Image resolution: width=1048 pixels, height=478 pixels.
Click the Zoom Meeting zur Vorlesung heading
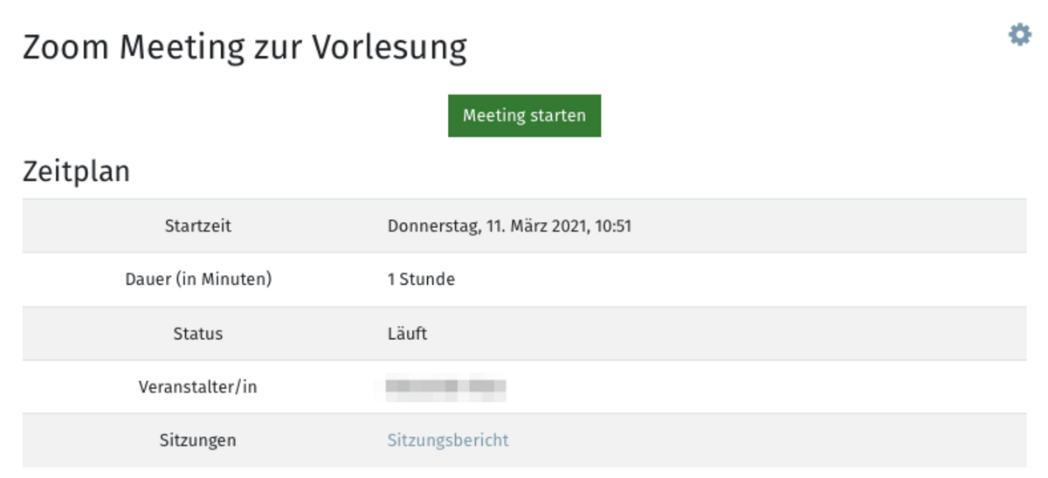point(245,46)
